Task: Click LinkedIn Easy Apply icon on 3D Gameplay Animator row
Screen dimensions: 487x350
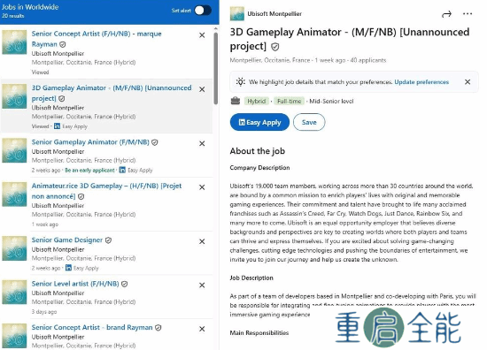Action: [x=57, y=126]
